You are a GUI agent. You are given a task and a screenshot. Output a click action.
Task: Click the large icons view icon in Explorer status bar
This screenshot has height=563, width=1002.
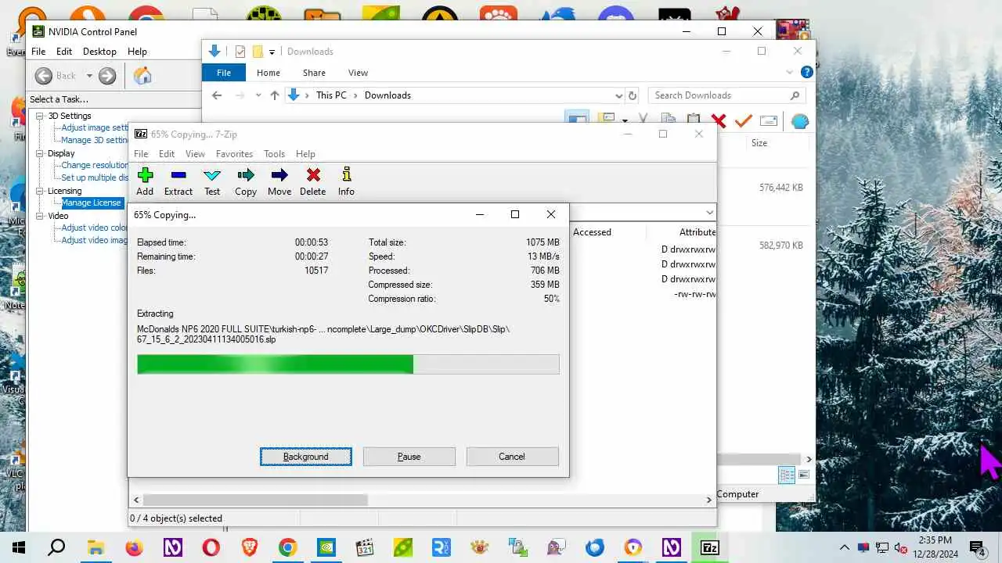804,475
